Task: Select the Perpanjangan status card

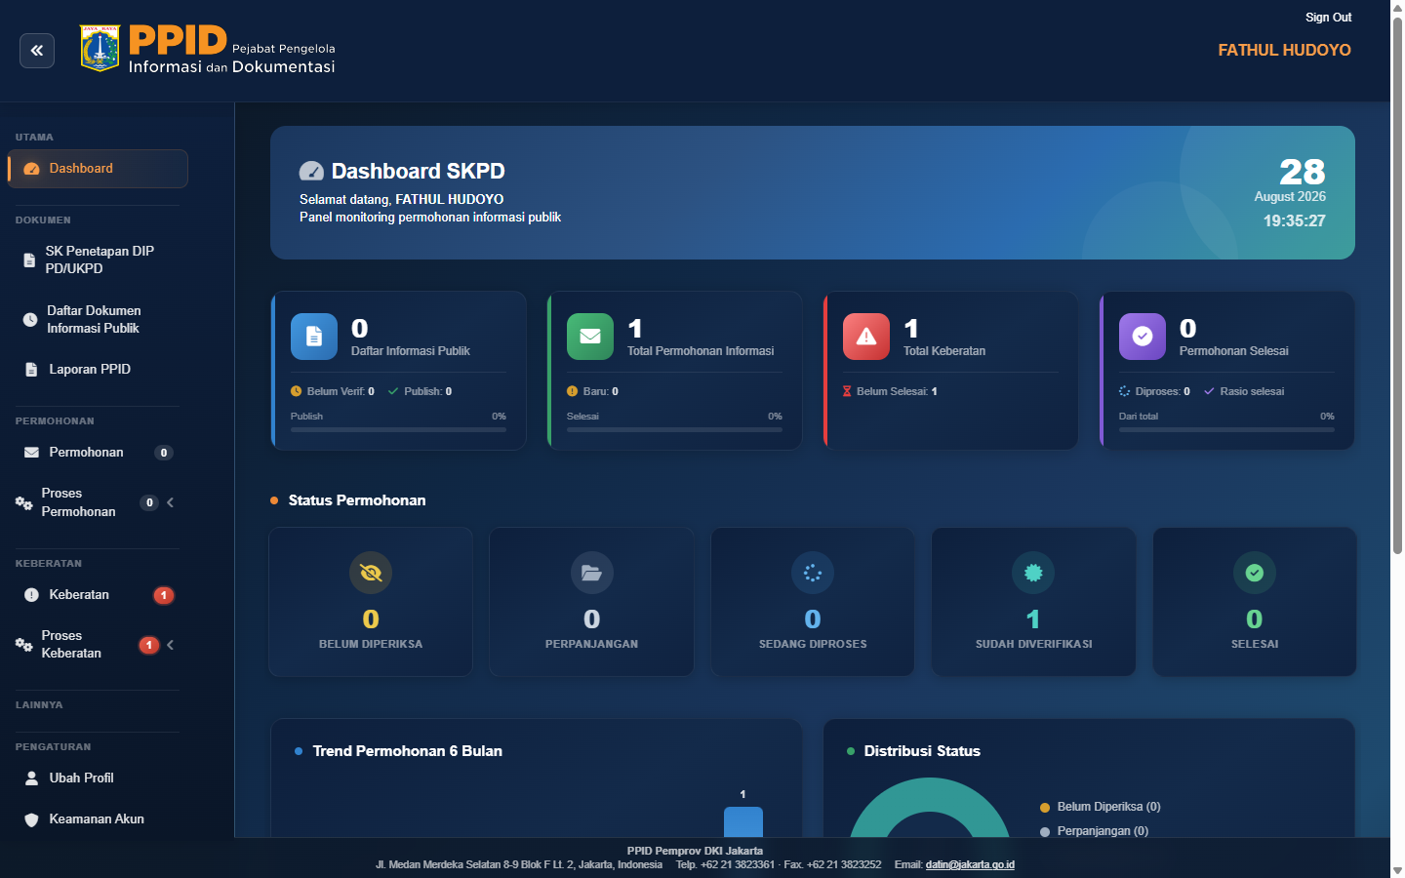Action: click(592, 602)
